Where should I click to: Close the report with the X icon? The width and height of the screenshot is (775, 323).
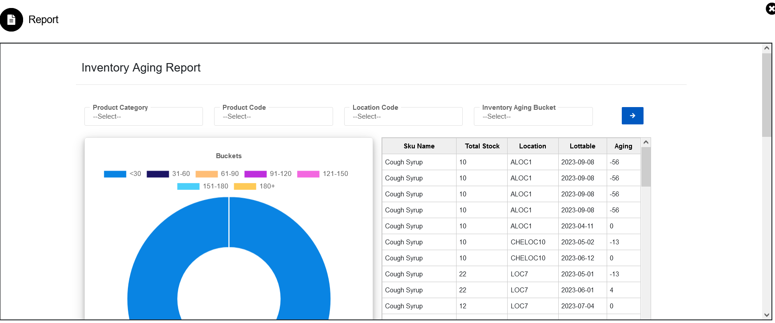(771, 9)
